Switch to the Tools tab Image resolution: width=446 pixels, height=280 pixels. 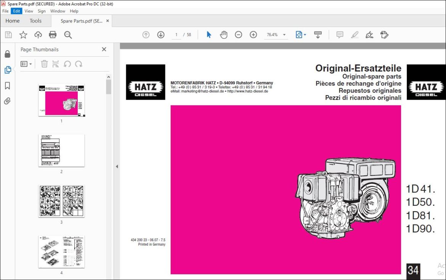pos(35,21)
